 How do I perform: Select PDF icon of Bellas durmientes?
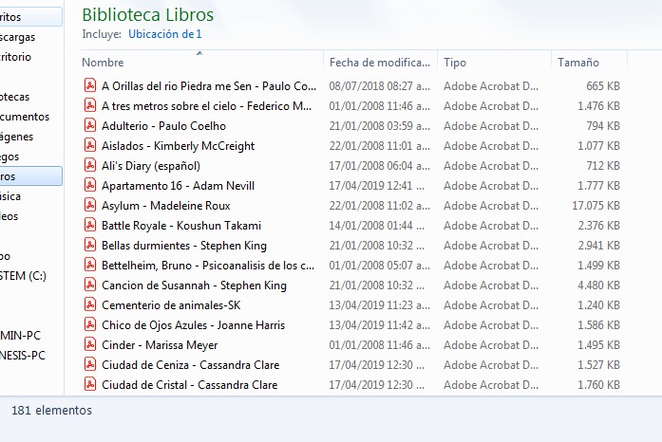tap(90, 245)
